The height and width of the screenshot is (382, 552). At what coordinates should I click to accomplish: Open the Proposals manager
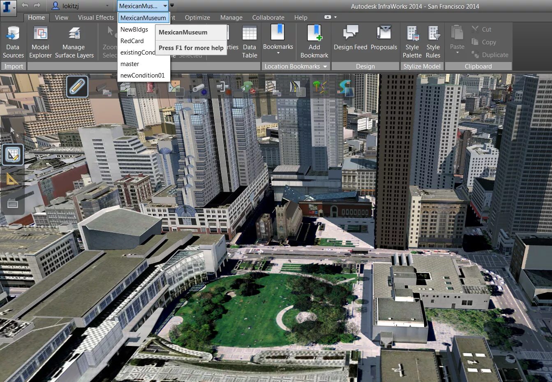click(x=384, y=38)
